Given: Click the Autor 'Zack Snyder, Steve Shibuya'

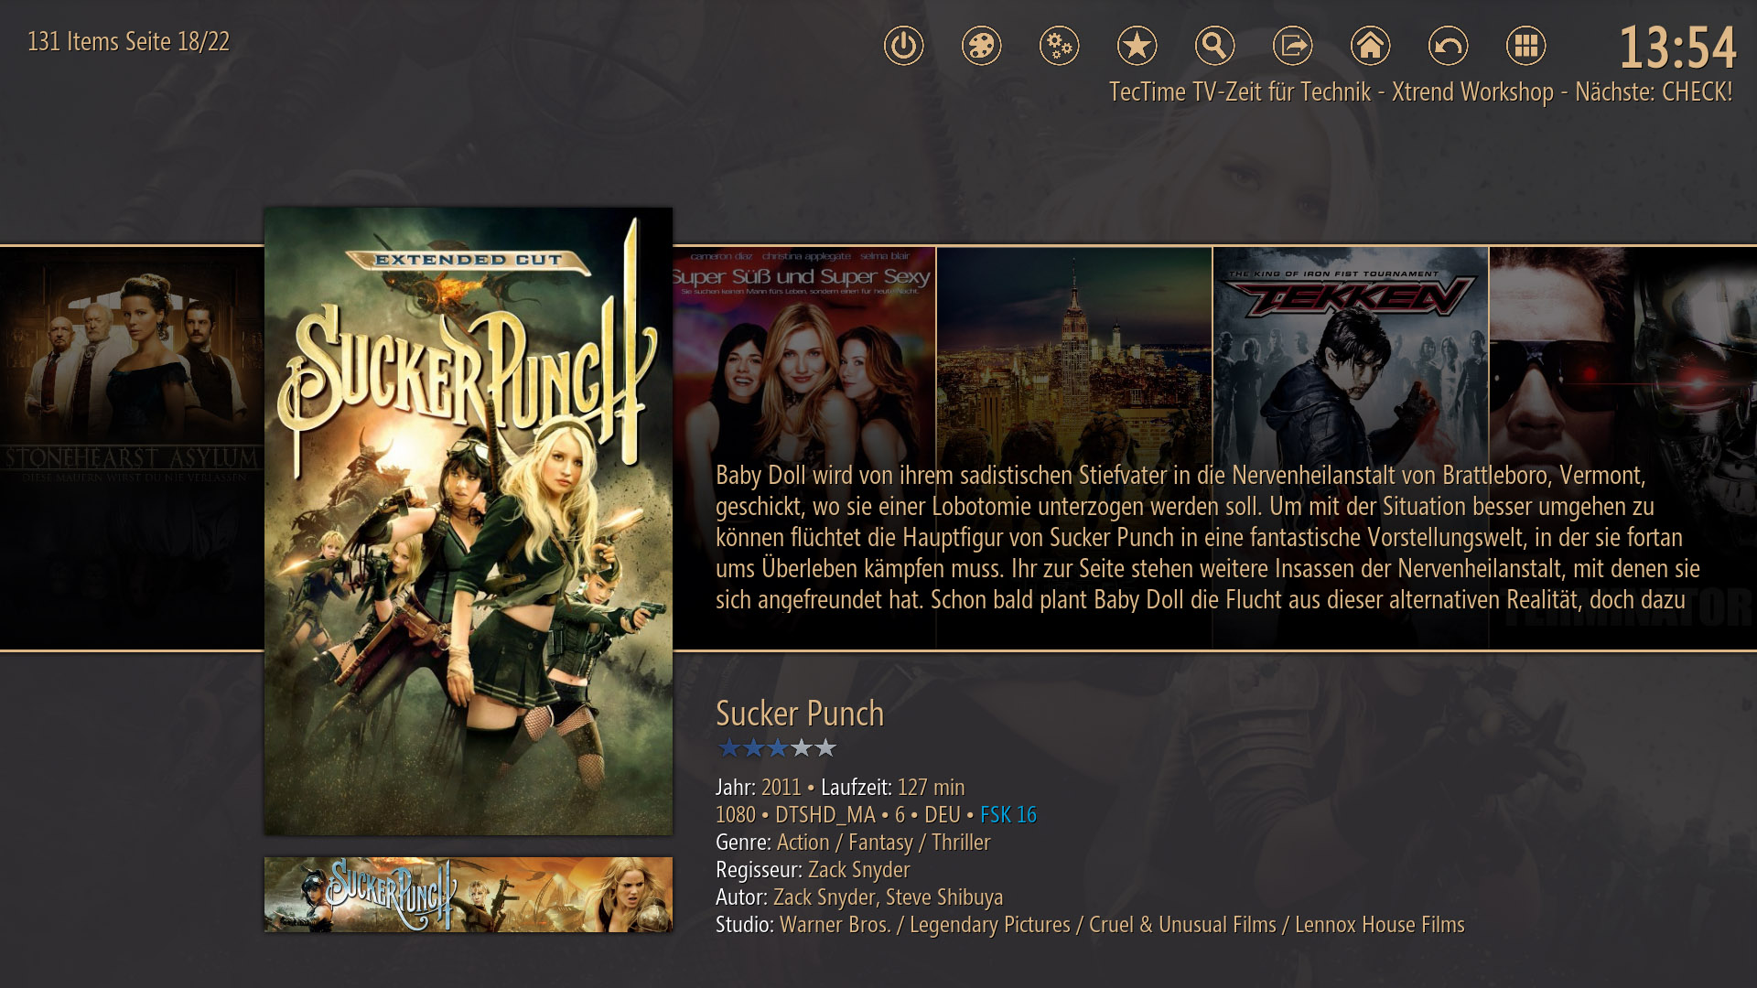Looking at the screenshot, I should pos(888,897).
